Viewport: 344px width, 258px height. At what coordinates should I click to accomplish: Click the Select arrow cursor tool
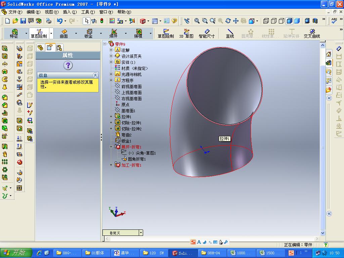coord(87,21)
